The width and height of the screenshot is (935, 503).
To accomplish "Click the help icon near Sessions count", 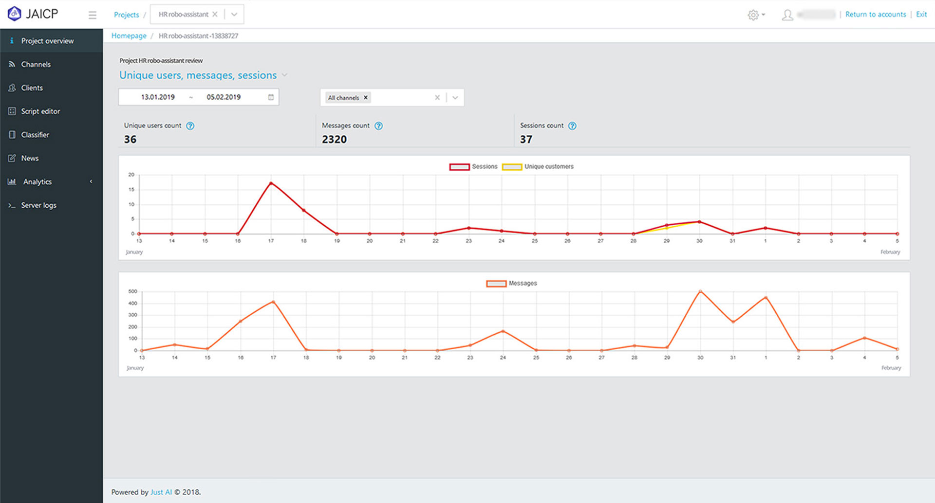I will coord(572,126).
